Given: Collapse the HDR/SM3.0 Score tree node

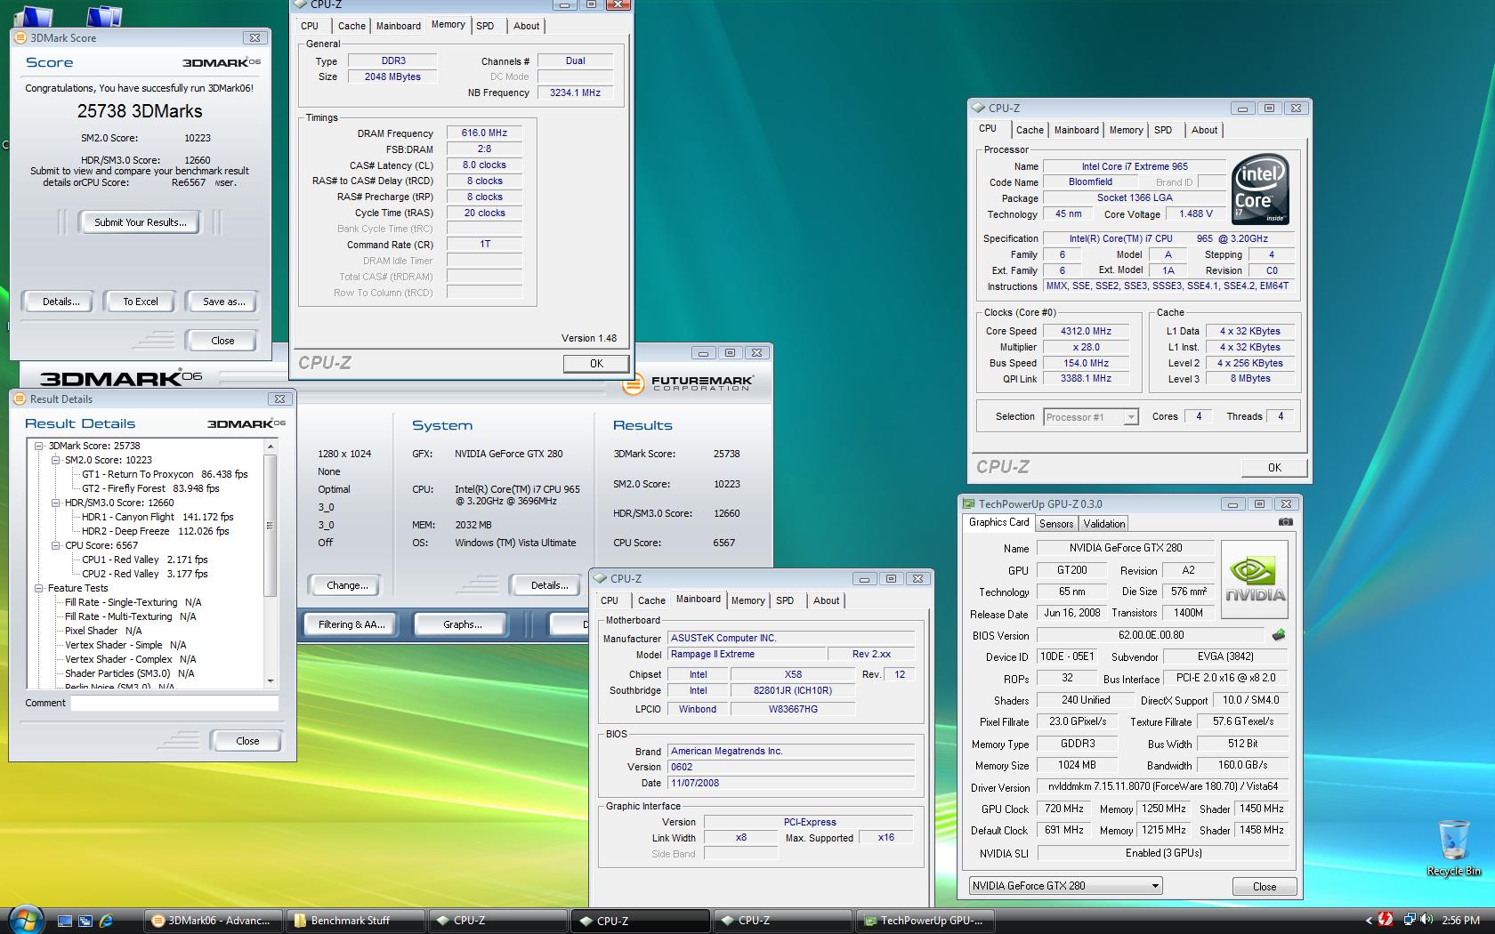Looking at the screenshot, I should pyautogui.click(x=55, y=503).
